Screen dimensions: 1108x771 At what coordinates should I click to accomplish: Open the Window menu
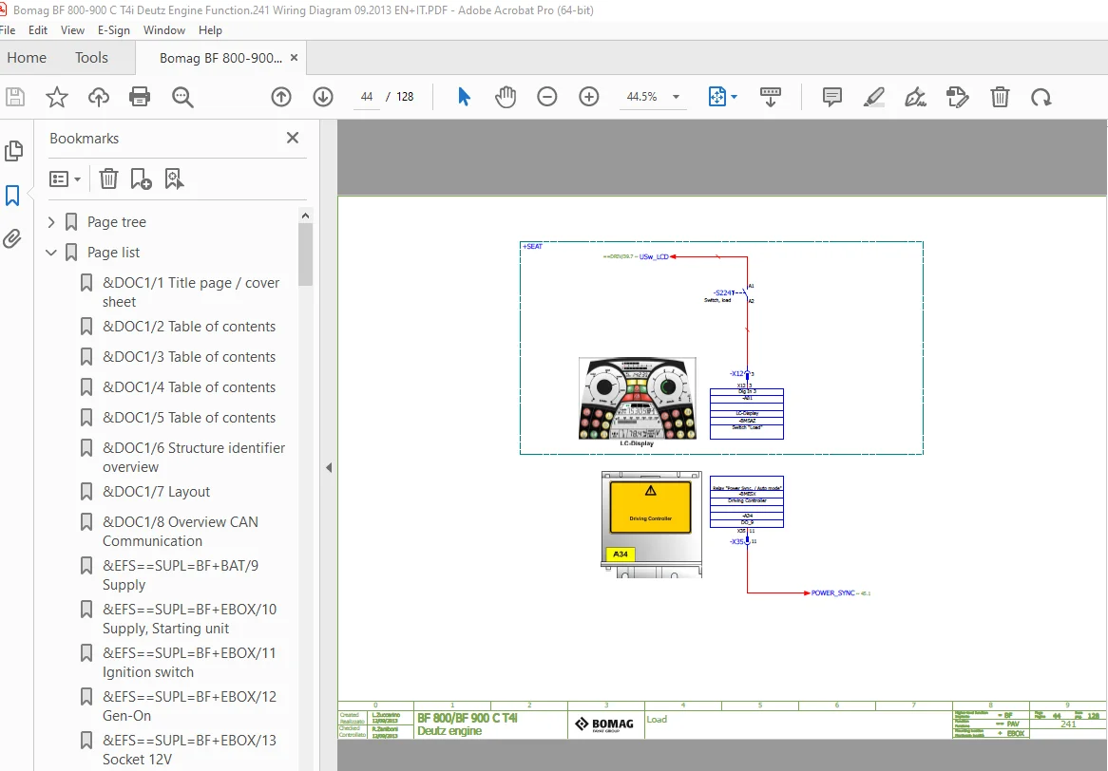click(x=164, y=30)
